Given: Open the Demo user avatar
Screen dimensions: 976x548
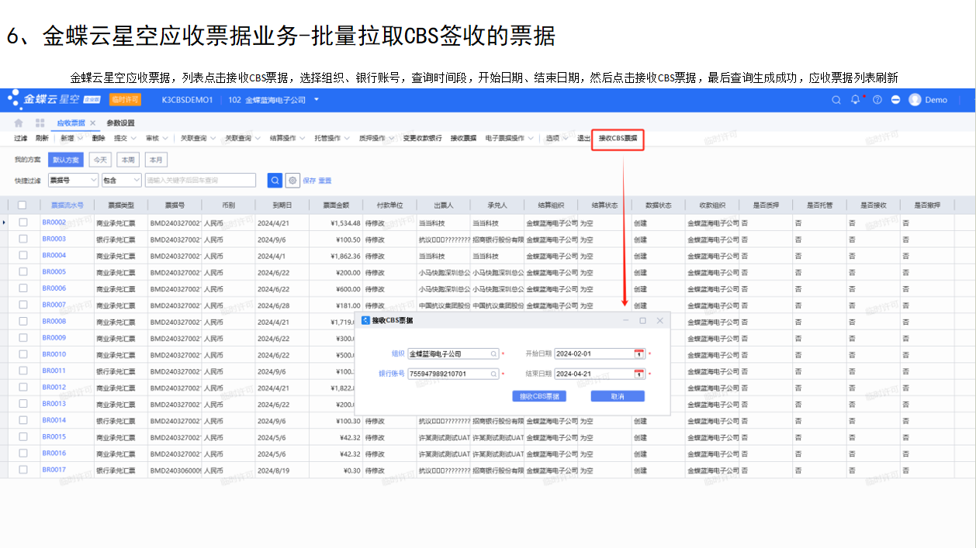Looking at the screenshot, I should (915, 100).
